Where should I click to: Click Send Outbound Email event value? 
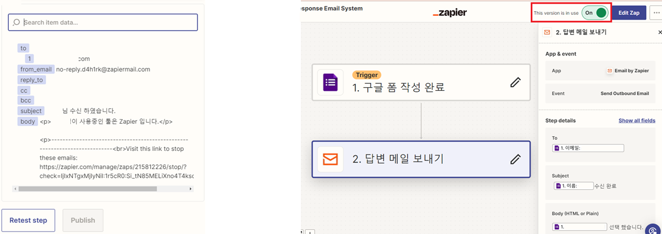tap(625, 94)
